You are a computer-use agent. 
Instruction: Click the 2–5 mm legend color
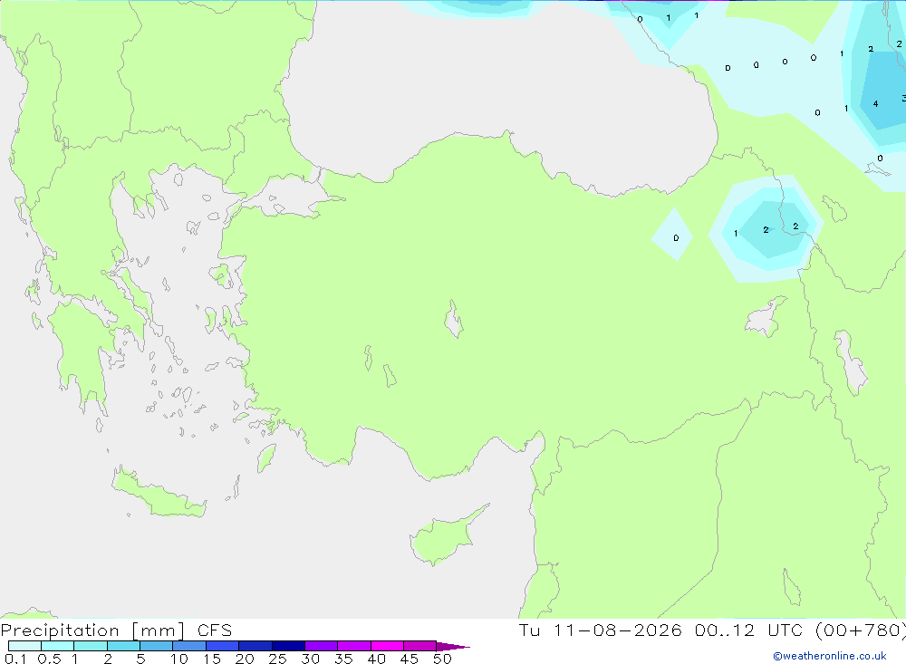tap(123, 646)
